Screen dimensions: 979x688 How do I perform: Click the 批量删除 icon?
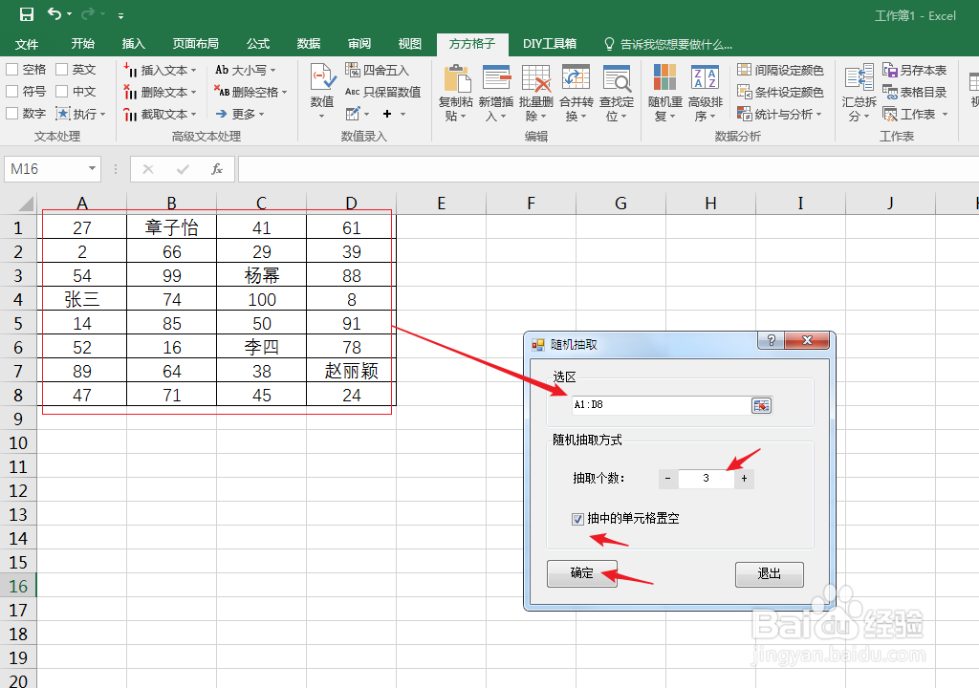536,78
